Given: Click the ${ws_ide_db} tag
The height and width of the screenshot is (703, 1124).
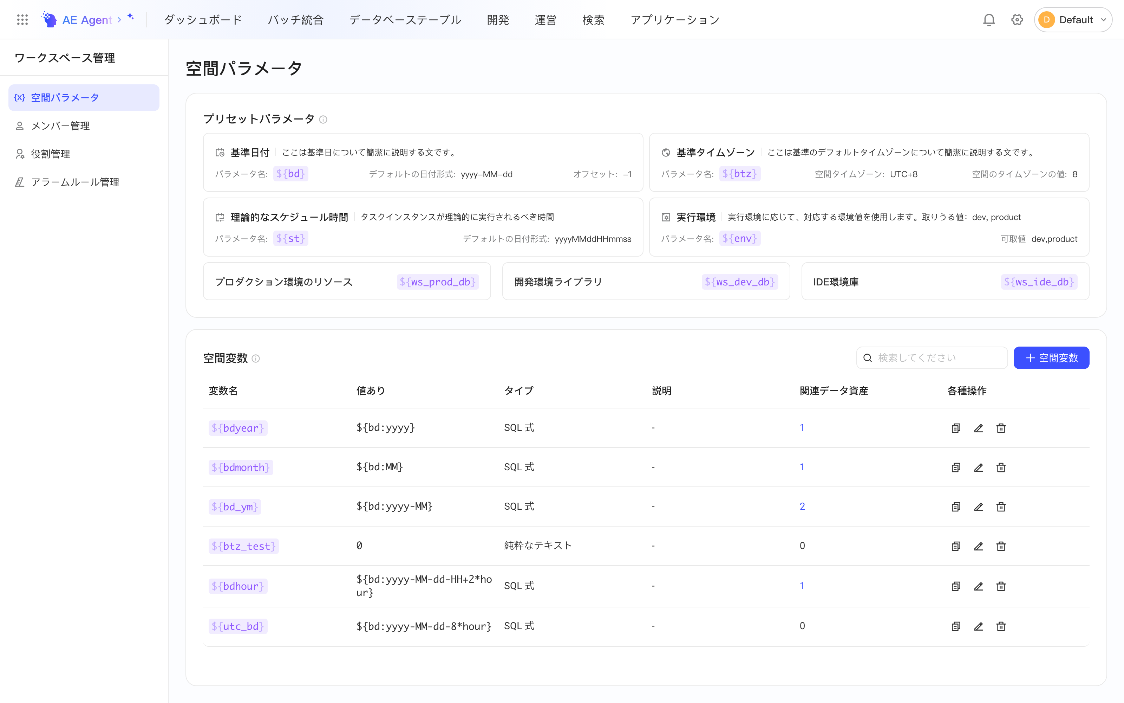Looking at the screenshot, I should [1039, 282].
